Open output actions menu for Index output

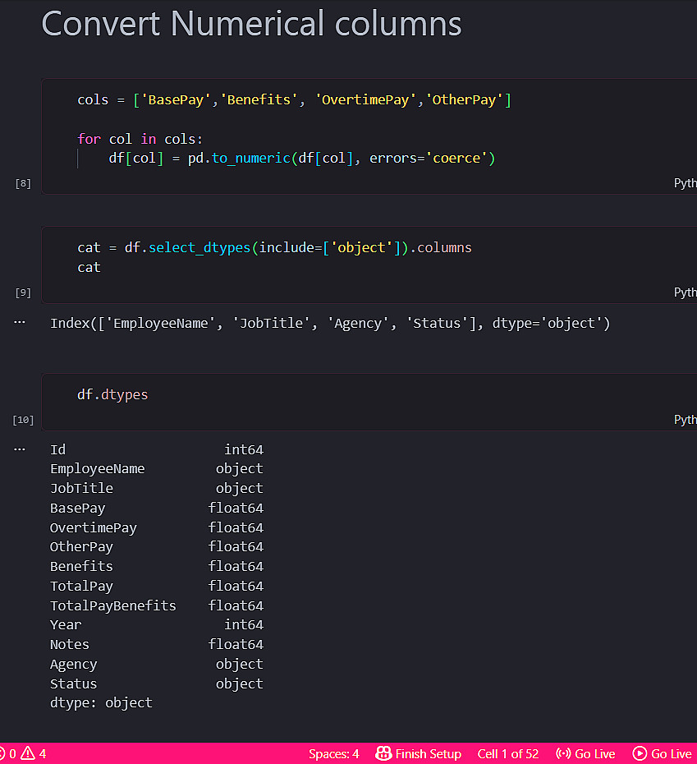(20, 323)
